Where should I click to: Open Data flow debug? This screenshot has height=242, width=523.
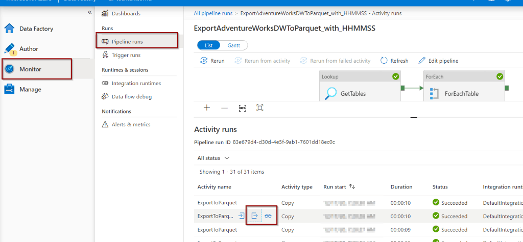tap(132, 97)
